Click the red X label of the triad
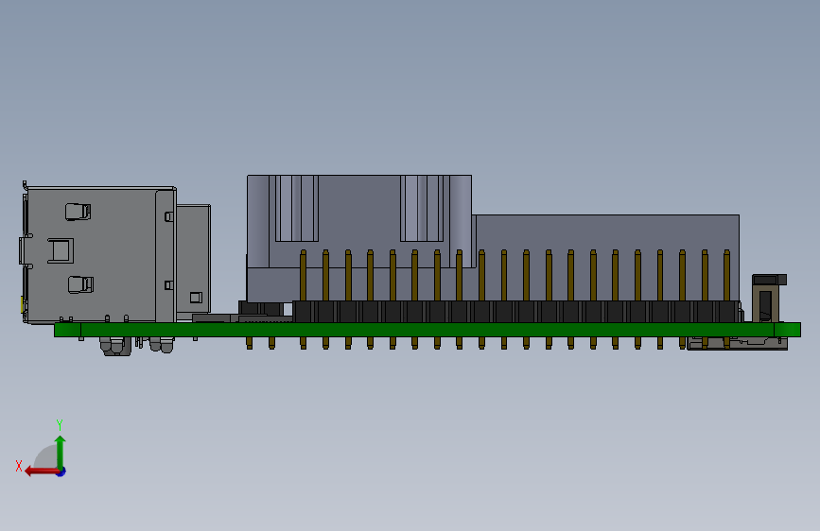 pos(19,466)
